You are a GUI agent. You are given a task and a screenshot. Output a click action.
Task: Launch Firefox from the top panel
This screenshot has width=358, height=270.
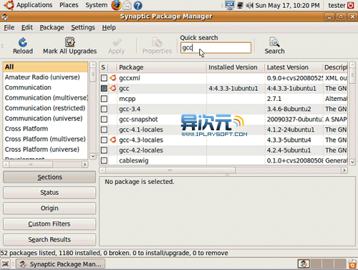click(x=116, y=5)
